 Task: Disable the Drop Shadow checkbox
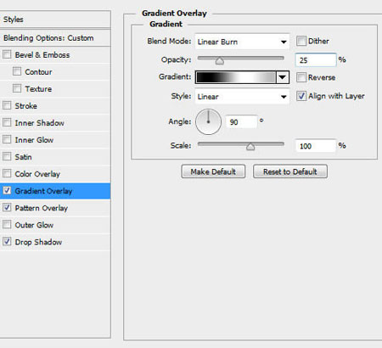coord(7,241)
